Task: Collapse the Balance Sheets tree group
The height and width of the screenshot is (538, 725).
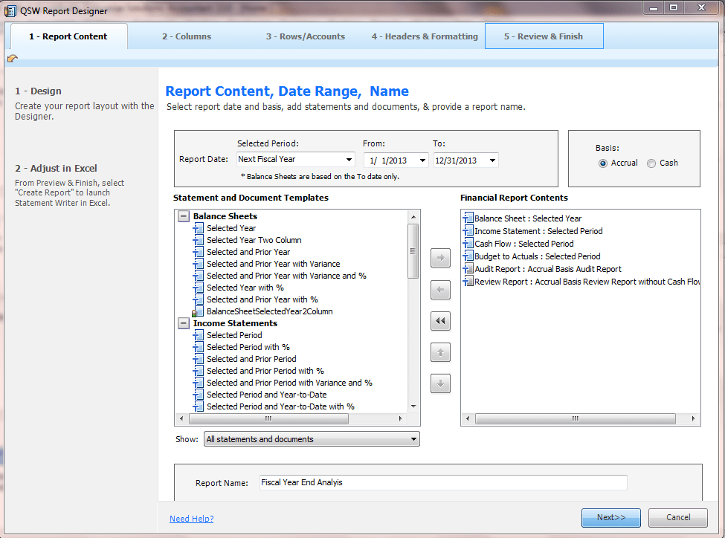Action: tap(184, 216)
